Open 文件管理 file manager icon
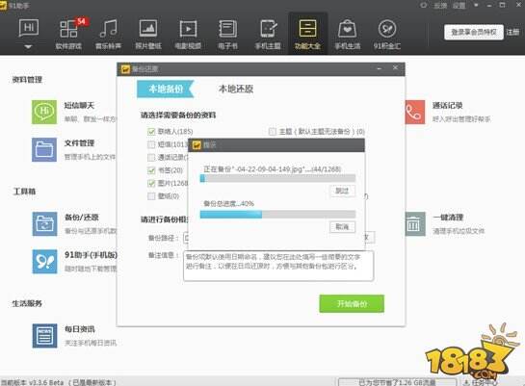 [44, 149]
